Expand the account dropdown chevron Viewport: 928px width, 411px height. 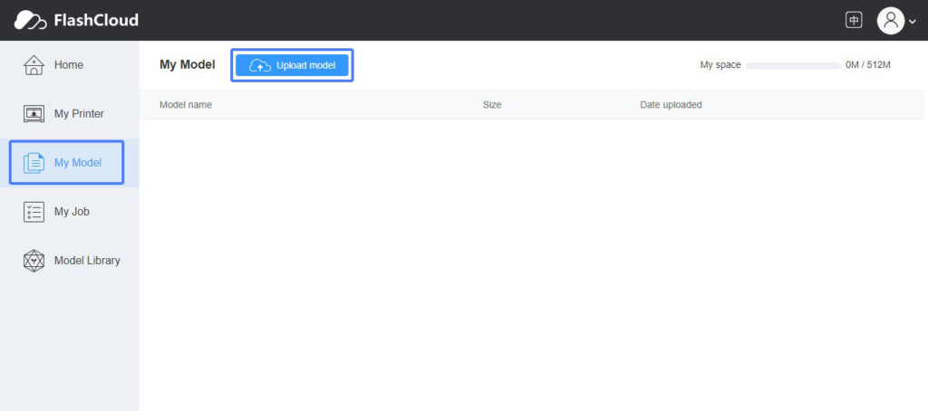click(x=912, y=22)
